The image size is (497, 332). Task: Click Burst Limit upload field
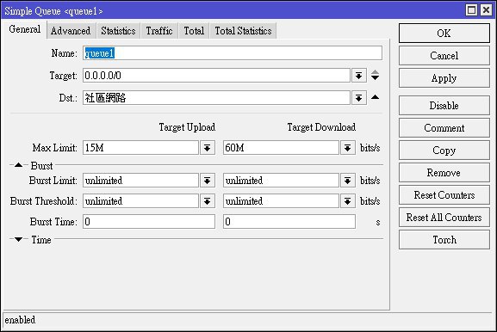tap(140, 181)
